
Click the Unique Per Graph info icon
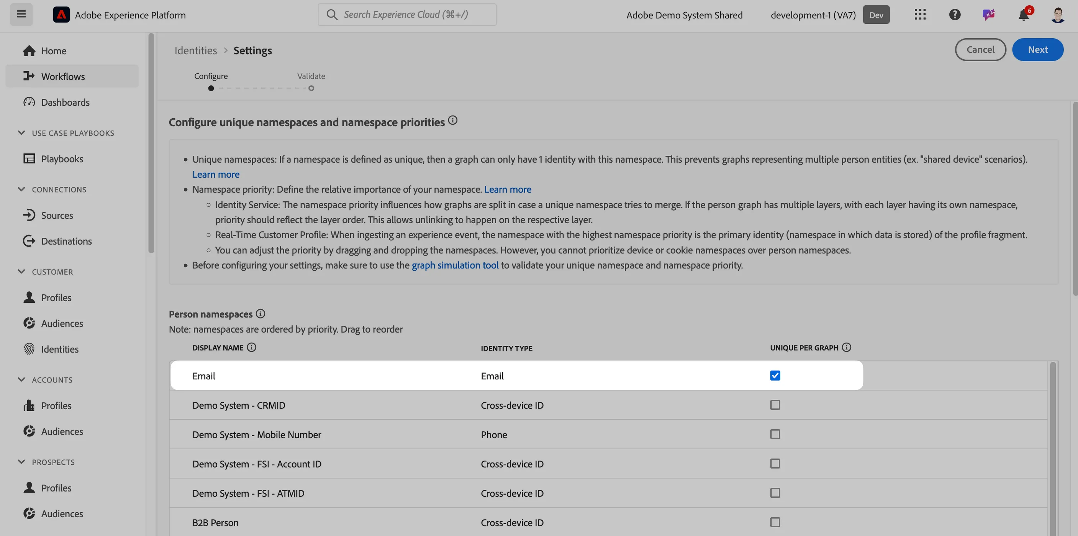point(846,347)
